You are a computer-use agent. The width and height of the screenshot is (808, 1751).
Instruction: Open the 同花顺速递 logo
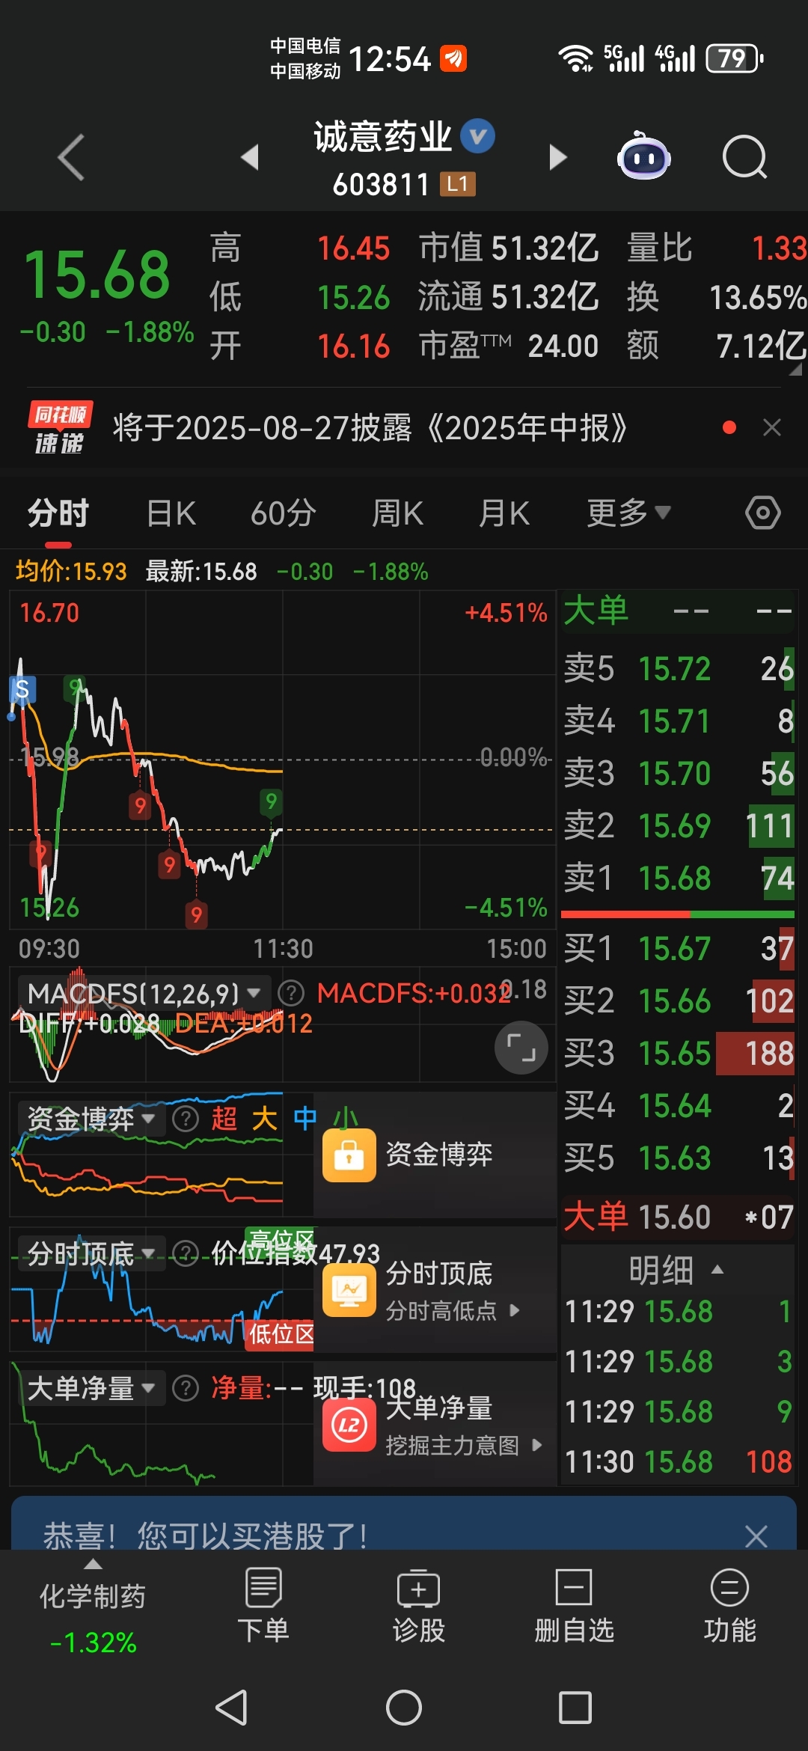60,427
